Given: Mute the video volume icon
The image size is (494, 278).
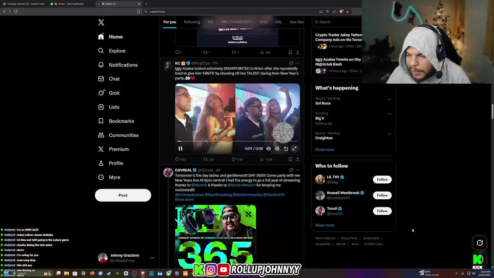Looking at the screenshot, I should coord(269,149).
